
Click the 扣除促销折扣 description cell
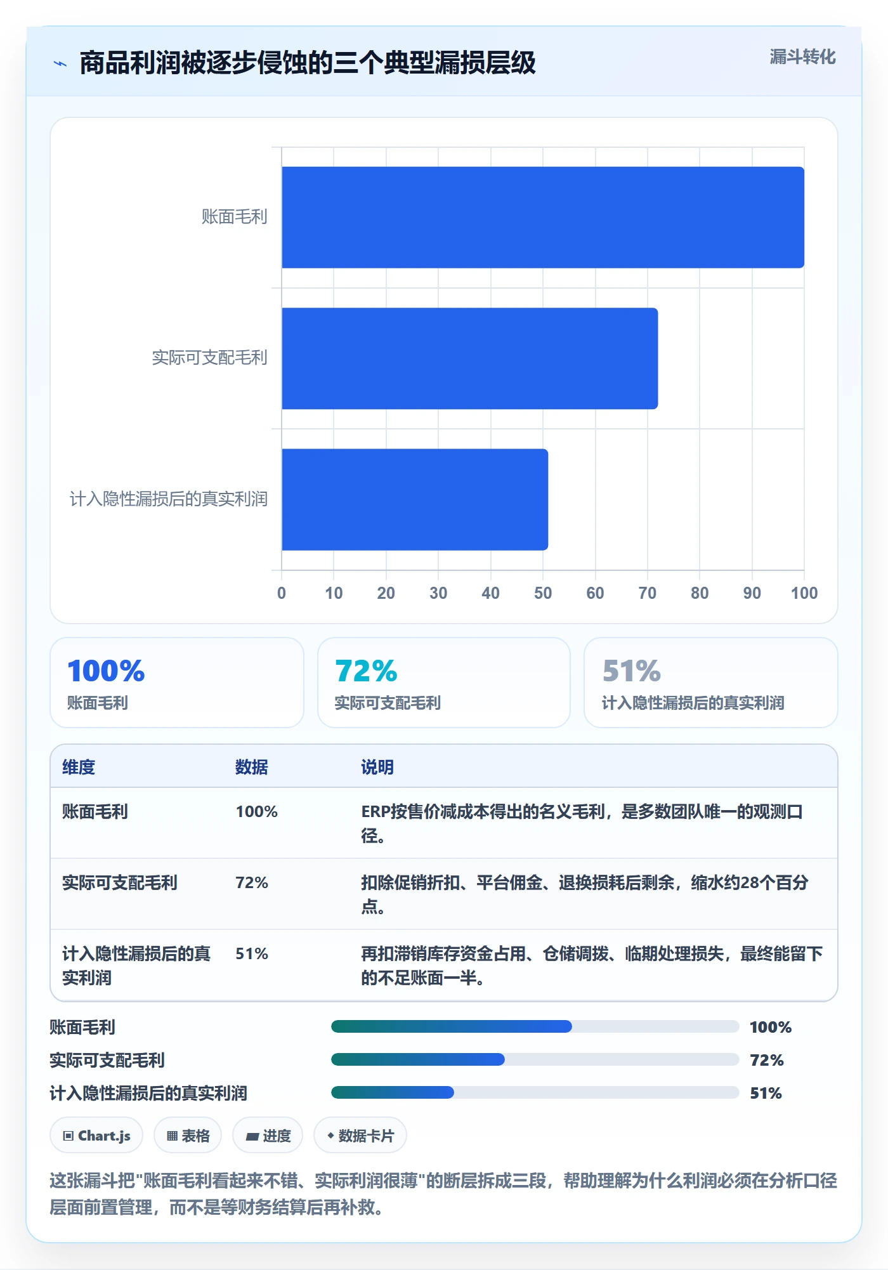pos(585,894)
